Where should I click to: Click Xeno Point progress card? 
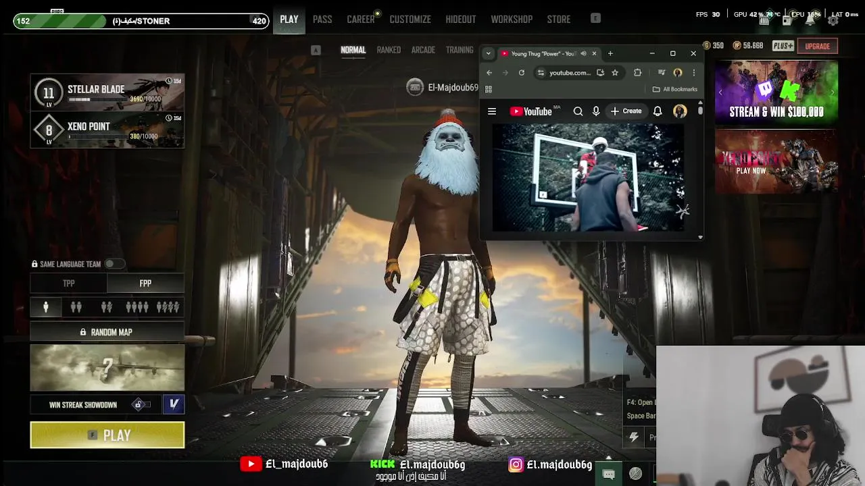[107, 129]
